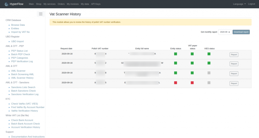Open Report for VAT number 8...5 row
This screenshot has height=138, width=259.
click(x=234, y=84)
